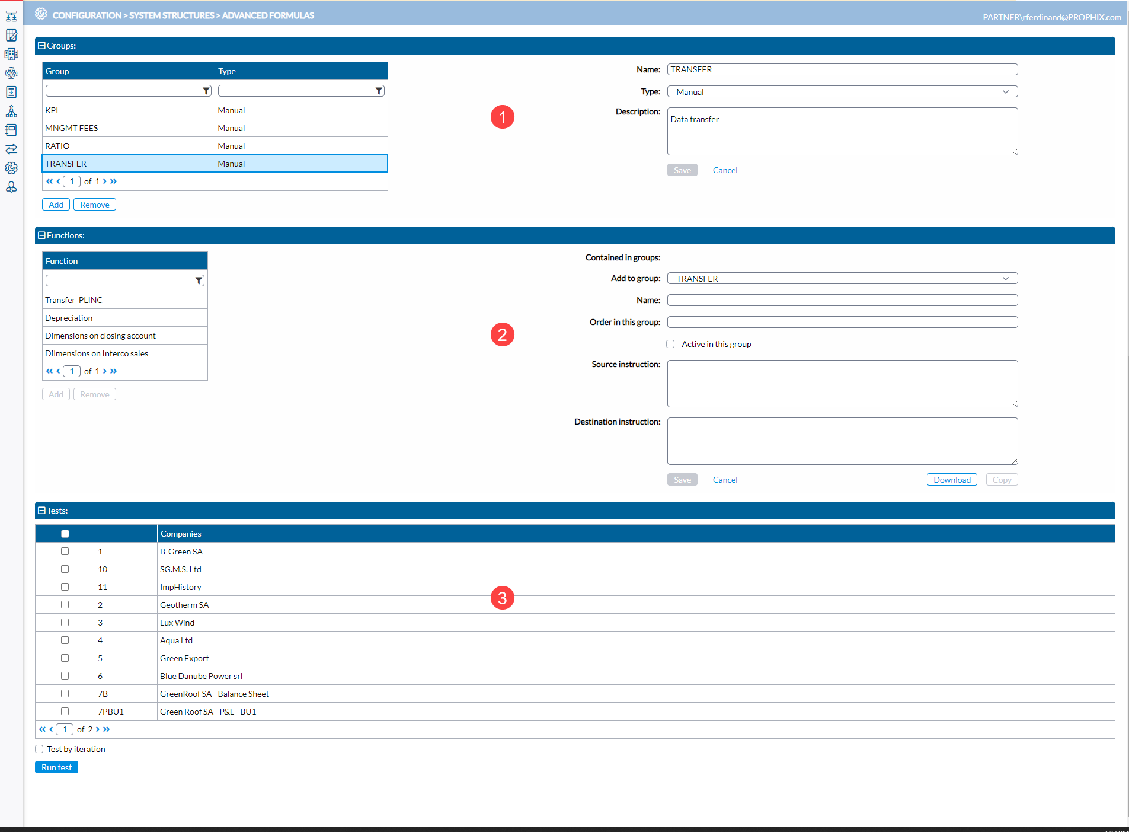Open the office building sidebar icon
1129x832 pixels.
pos(11,55)
